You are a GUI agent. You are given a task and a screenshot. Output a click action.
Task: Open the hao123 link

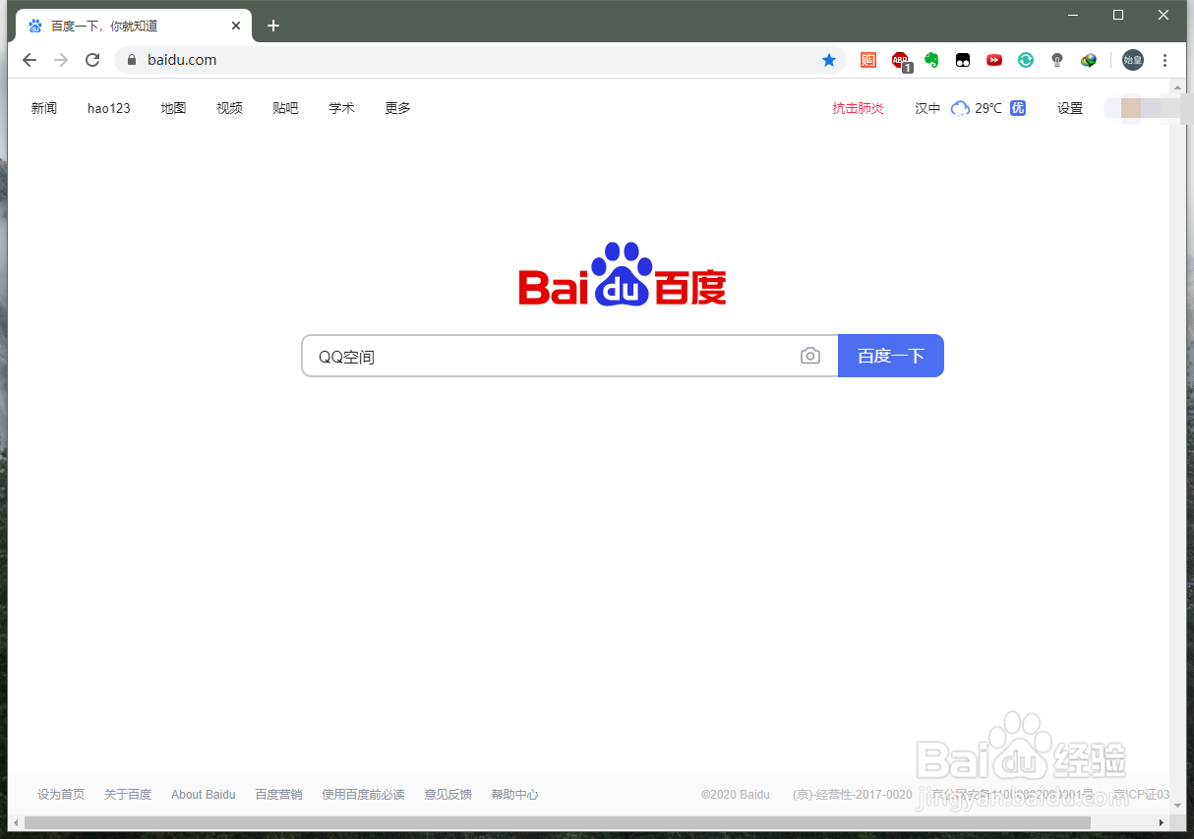point(109,108)
